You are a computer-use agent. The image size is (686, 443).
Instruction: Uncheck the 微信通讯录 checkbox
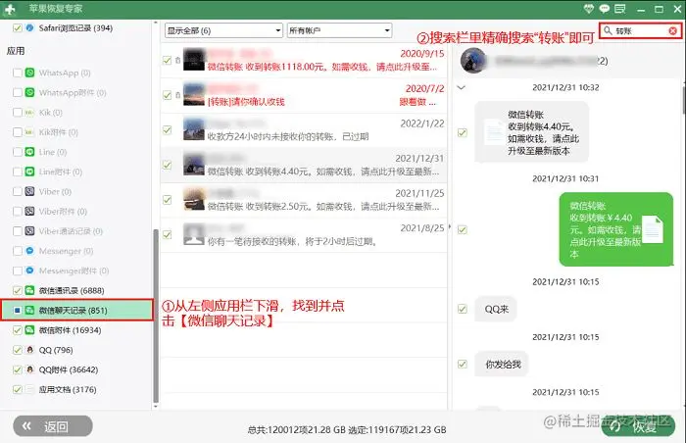tap(17, 290)
